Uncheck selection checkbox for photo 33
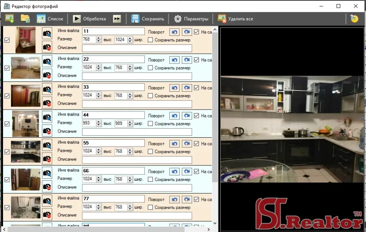Viewport: 366px width, 232px height. coord(7,96)
